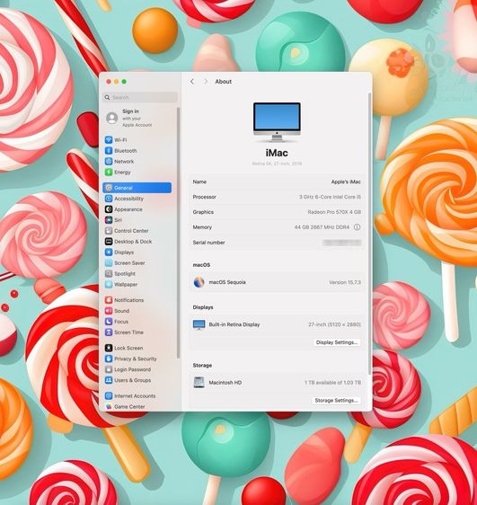Click the user avatar beside Sign in
477x505 pixels.
(x=111, y=118)
